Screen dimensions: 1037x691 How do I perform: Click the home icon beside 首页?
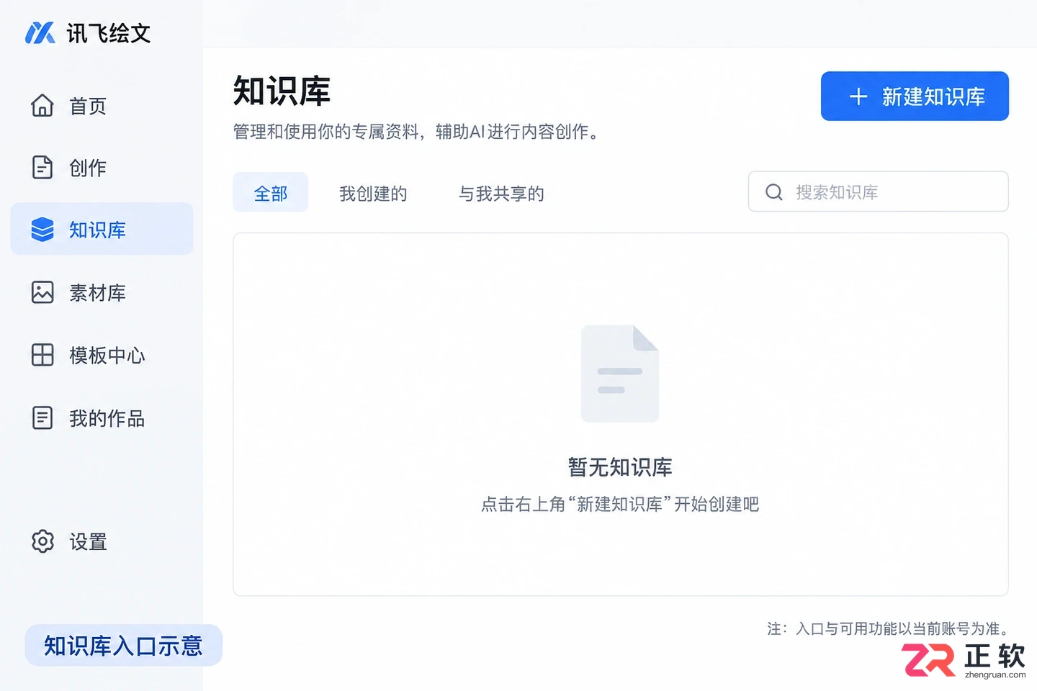pyautogui.click(x=42, y=105)
